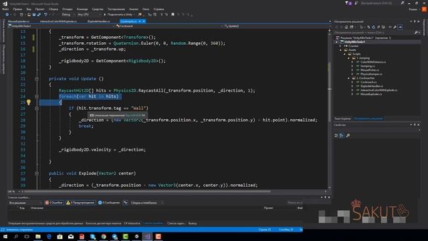The height and width of the screenshot is (241, 428).
Task: Click the lightbulb quick actions icon at line 25
Action: click(x=29, y=102)
